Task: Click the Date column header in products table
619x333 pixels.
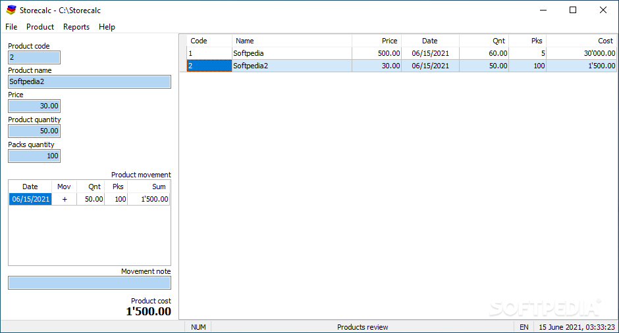Action: 430,41
